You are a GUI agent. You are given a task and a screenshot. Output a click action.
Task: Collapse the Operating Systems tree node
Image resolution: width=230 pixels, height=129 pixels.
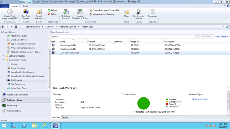coord(3,60)
